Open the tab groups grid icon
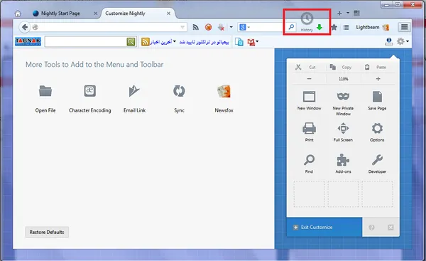 click(356, 13)
